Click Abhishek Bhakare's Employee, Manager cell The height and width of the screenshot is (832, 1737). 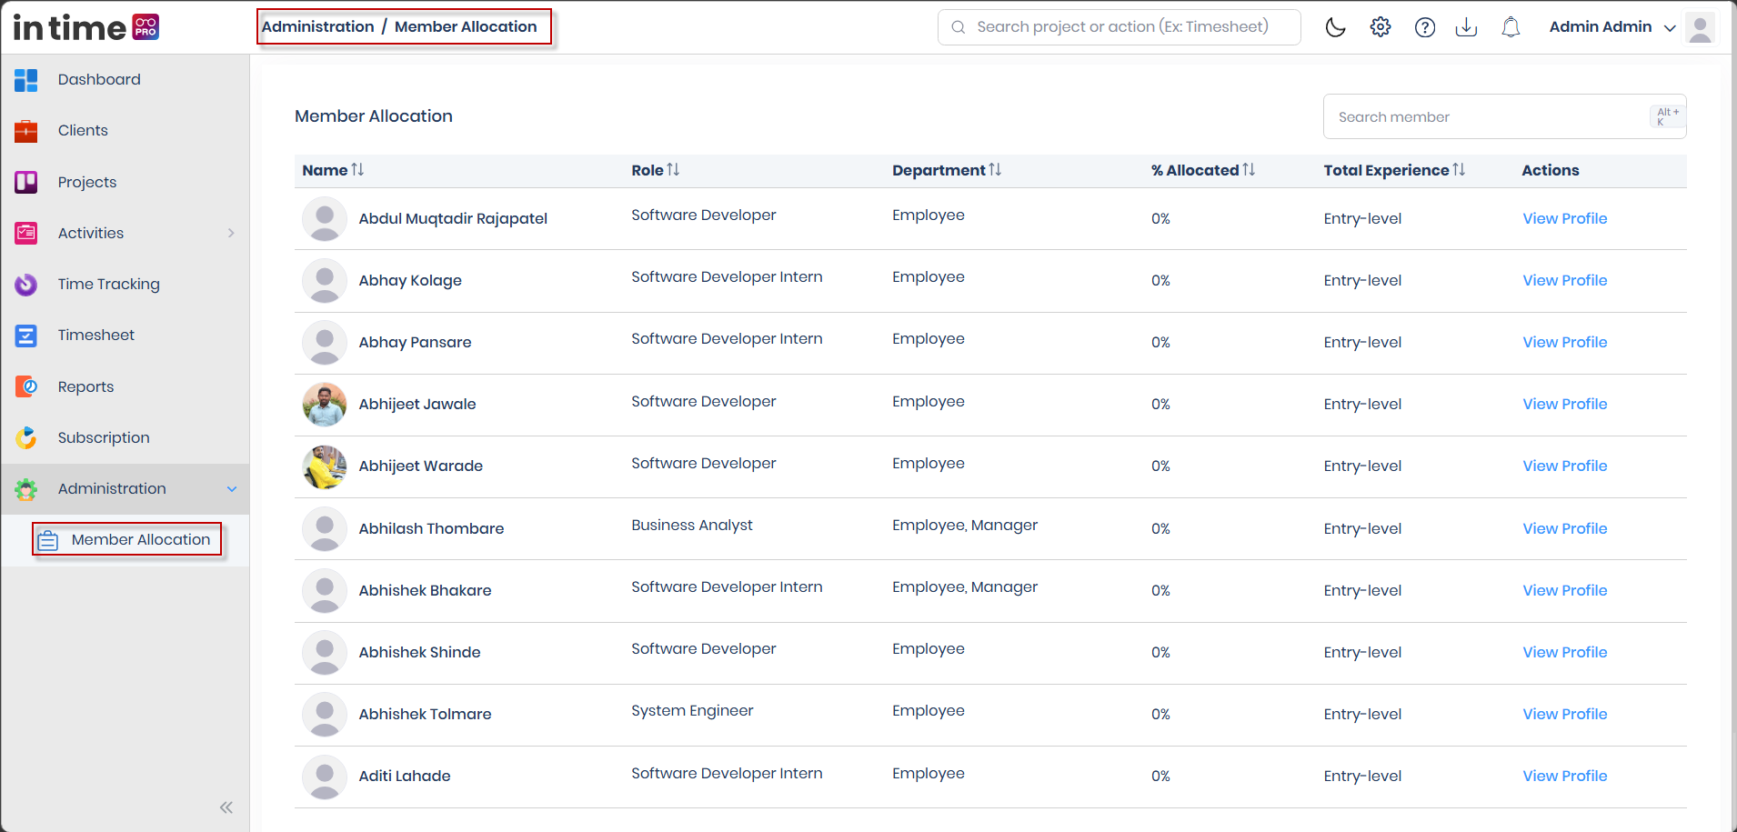pyautogui.click(x=965, y=587)
